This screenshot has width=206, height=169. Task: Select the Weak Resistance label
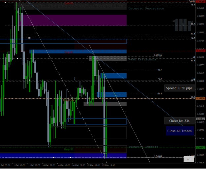(142, 59)
